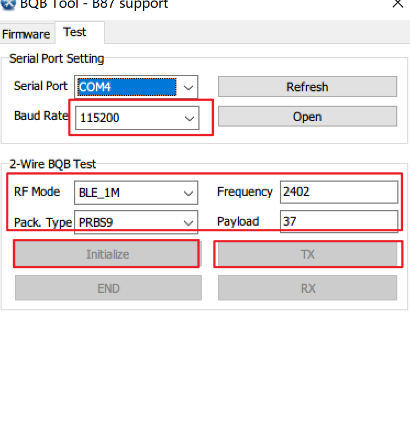Start receive with the RX button

pos(307,288)
